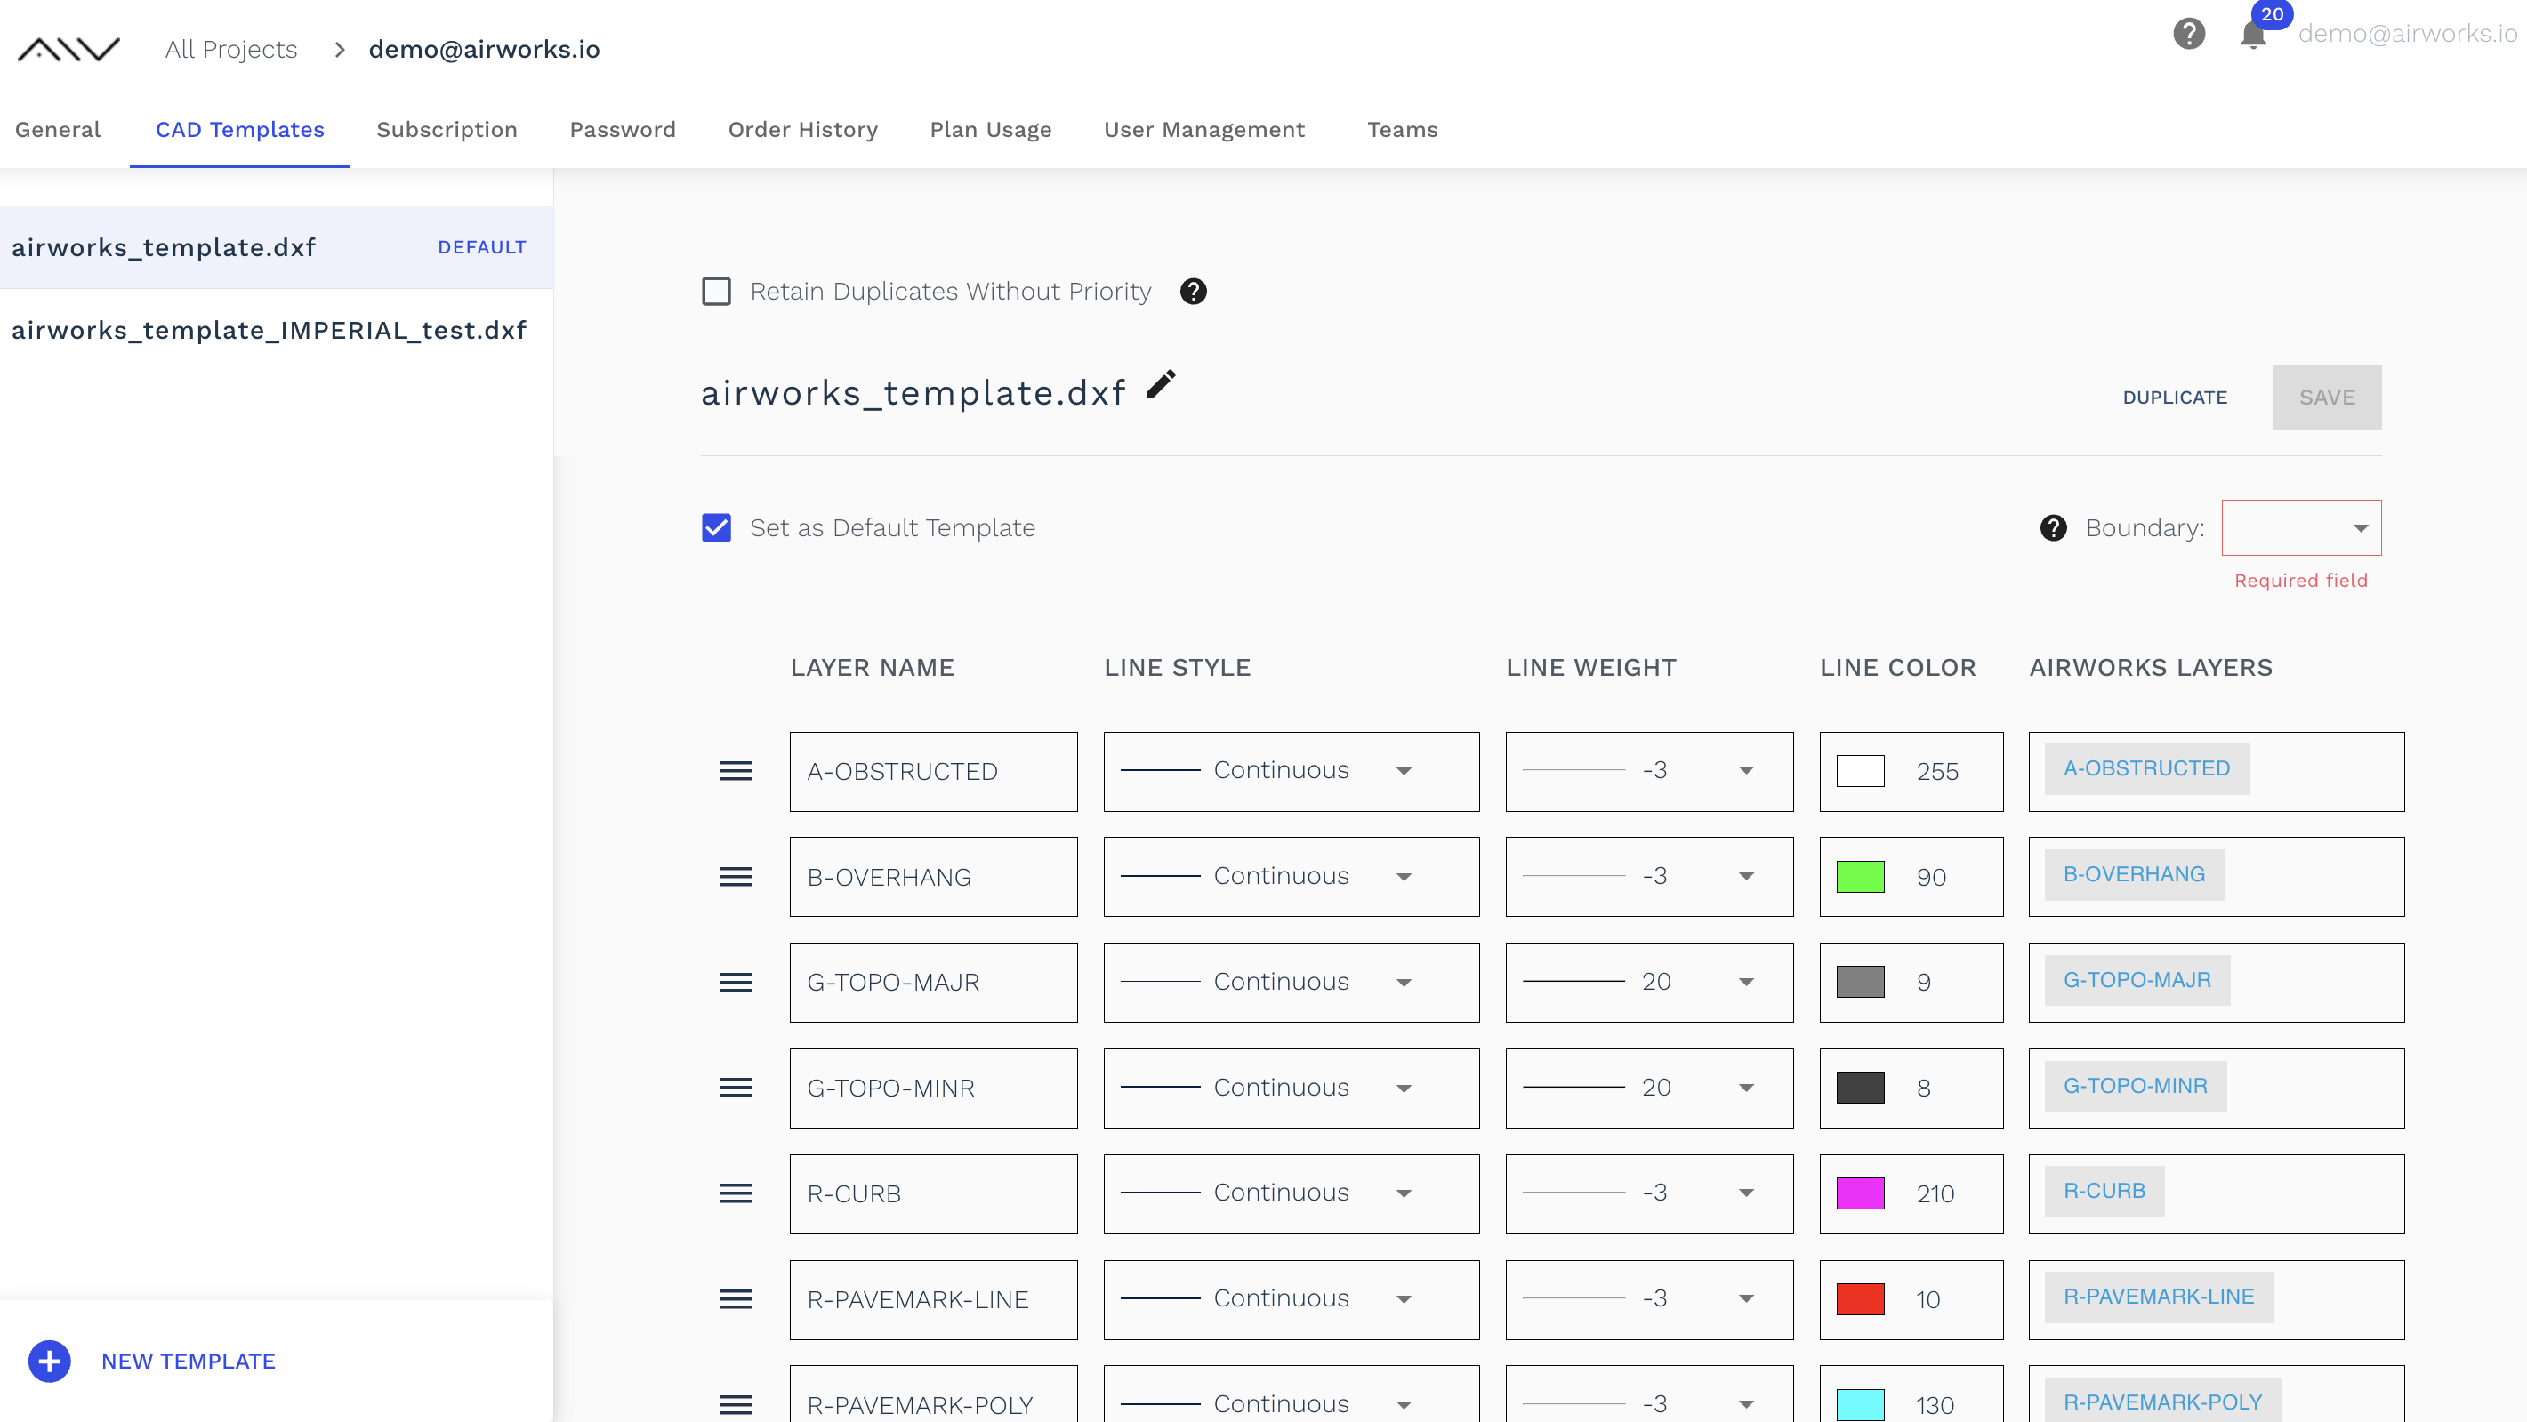Screen dimensions: 2527x1422
Task: Open line weight dropdown for G-TOPO-MAJR
Action: coord(1649,982)
